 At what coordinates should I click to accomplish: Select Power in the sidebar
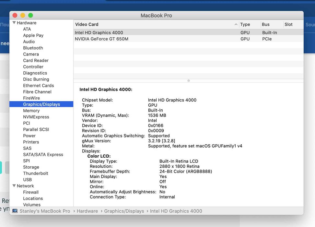pos(29,136)
